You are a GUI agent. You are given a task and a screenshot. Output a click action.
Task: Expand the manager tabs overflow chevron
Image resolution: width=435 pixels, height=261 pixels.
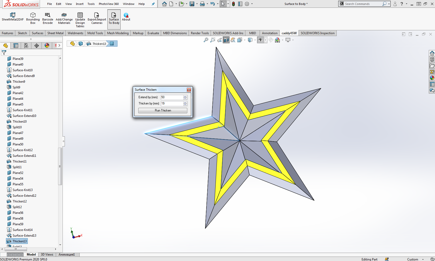59,46
